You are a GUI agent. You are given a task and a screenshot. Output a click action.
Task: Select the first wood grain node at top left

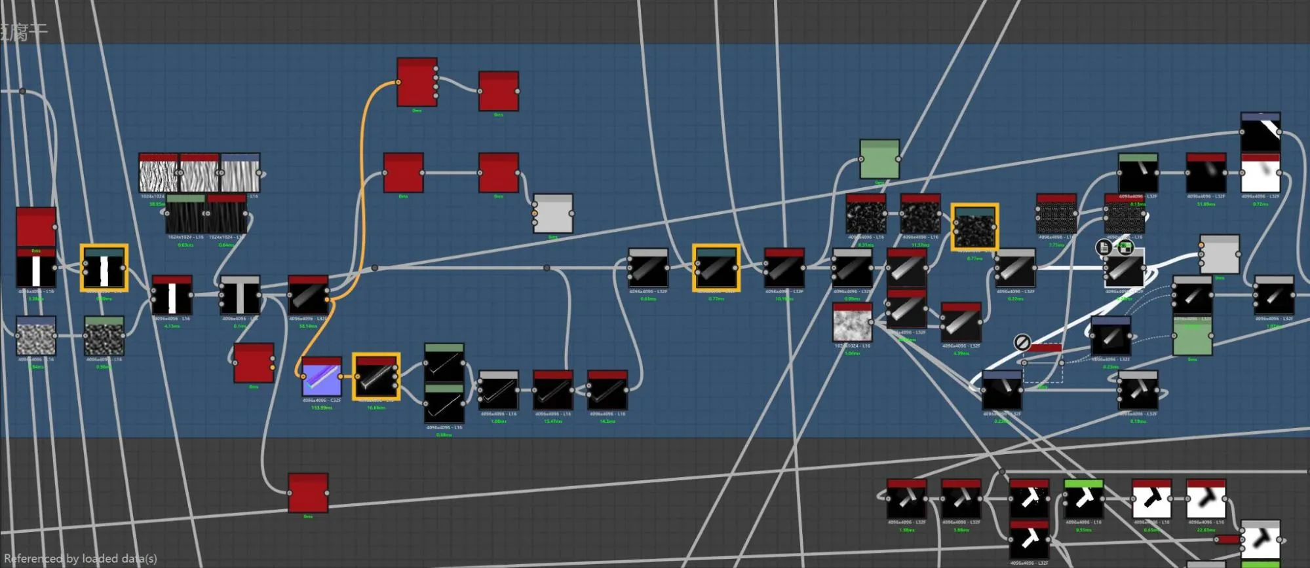159,173
